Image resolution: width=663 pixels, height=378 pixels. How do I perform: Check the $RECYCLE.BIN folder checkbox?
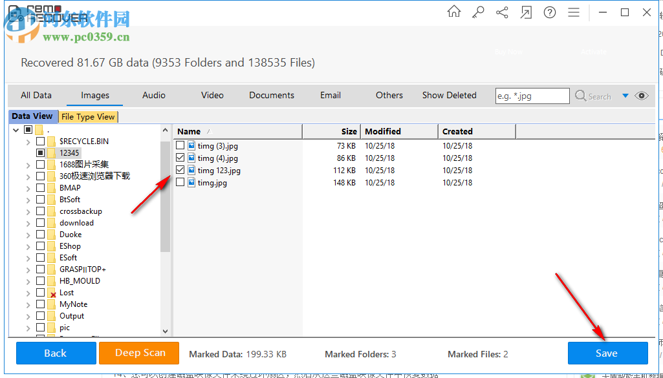(x=40, y=141)
